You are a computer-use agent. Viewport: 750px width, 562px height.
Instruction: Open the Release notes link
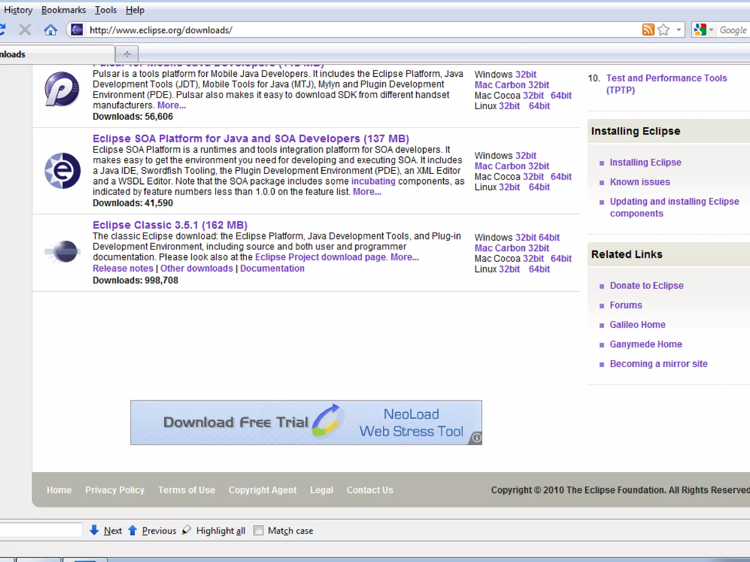click(123, 268)
